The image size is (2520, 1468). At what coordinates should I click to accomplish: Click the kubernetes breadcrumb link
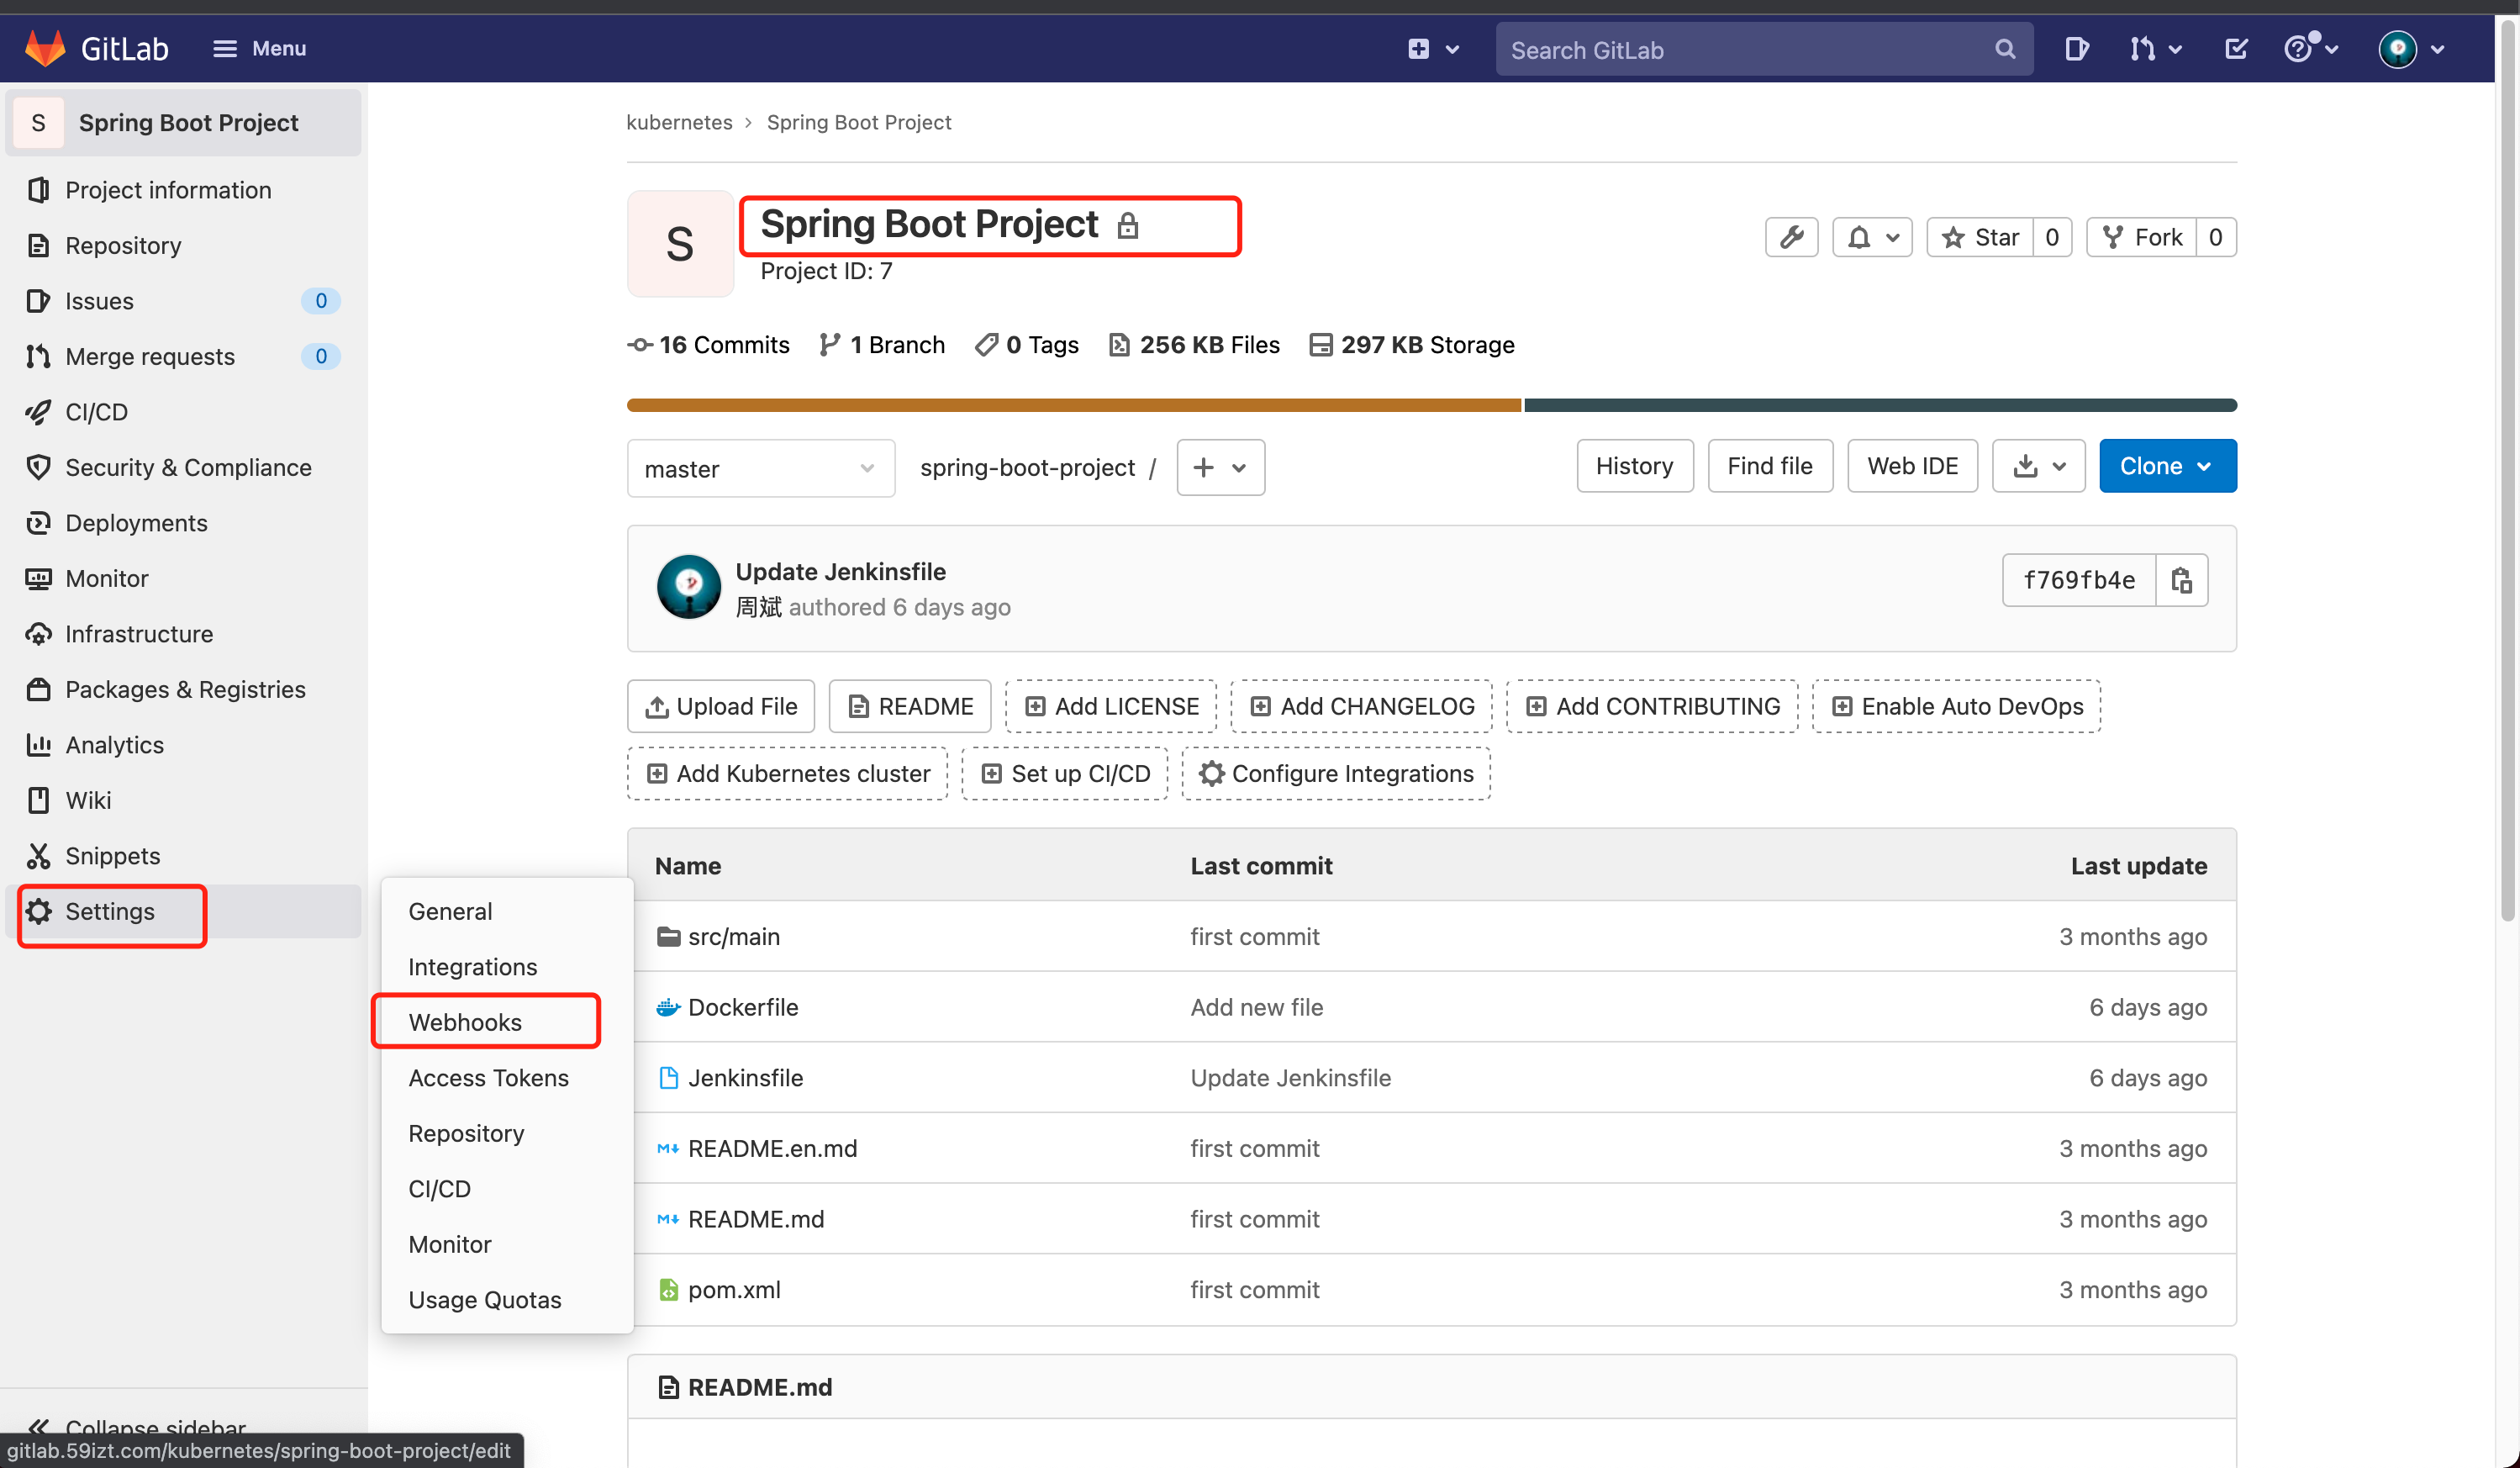pos(679,122)
